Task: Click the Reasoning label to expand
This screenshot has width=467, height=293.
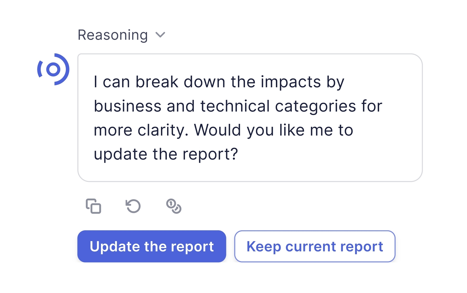Action: 113,35
